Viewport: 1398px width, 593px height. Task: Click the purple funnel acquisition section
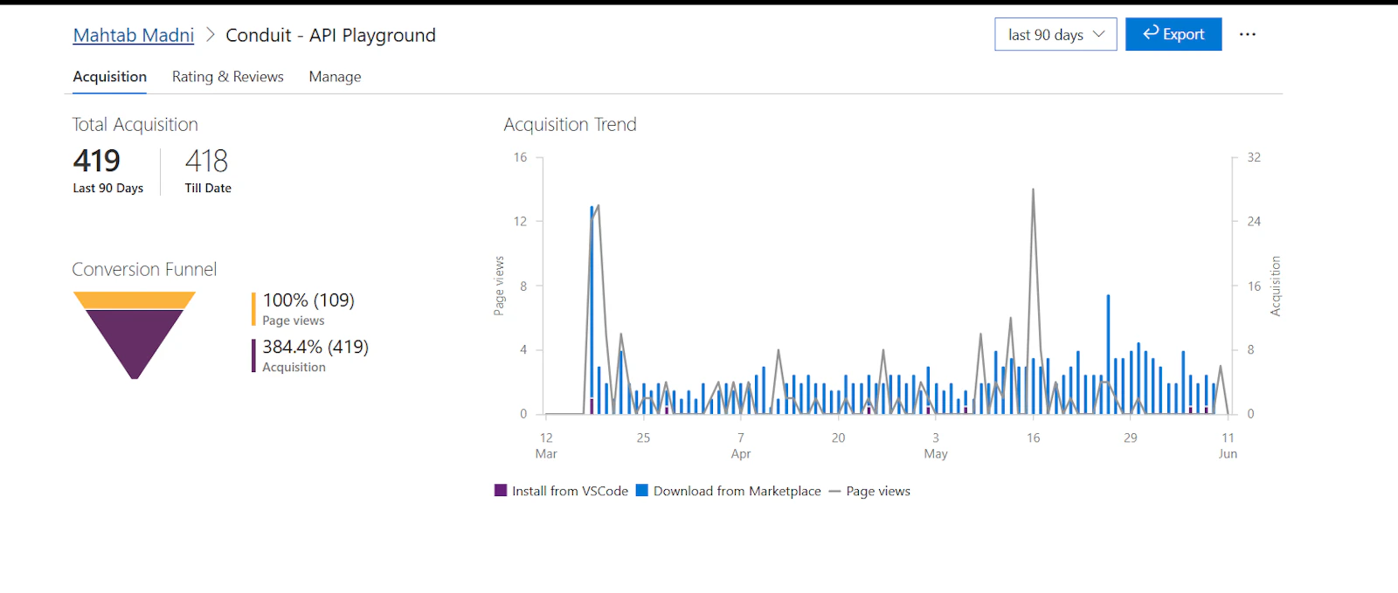(x=135, y=341)
